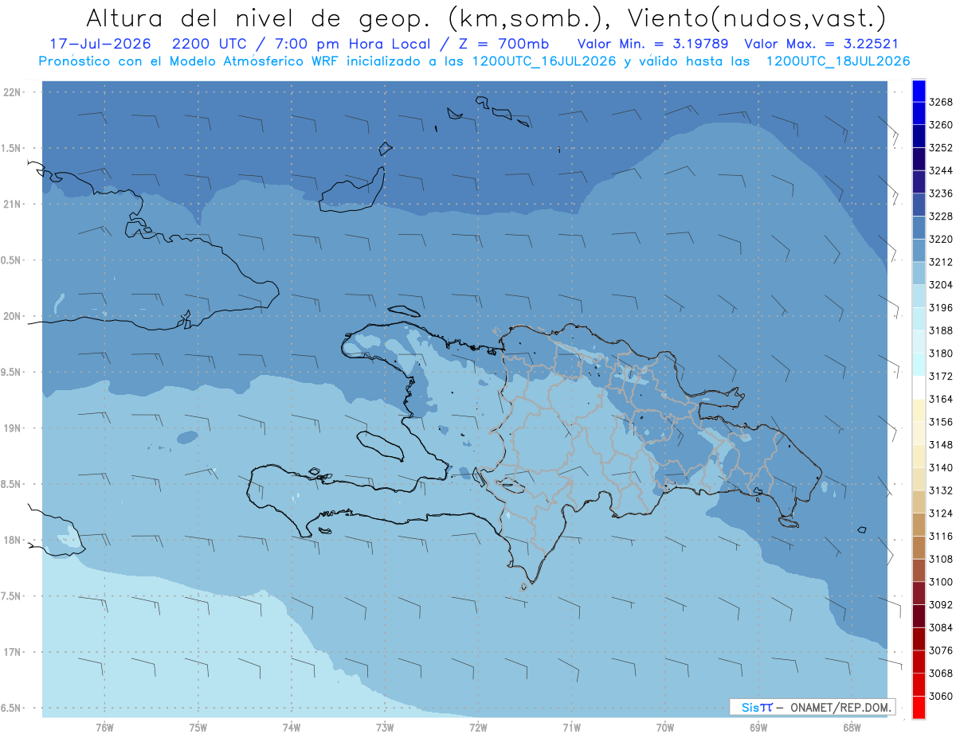Click the '3124' legend value
This screenshot has height=738, width=956.
[x=941, y=513]
